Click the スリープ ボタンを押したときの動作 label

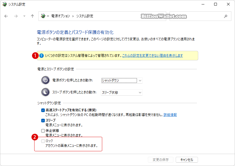74,92
